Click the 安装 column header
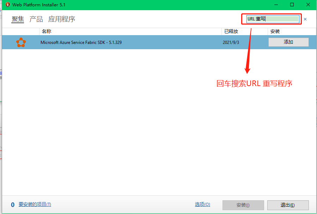The image size is (317, 214). click(274, 31)
